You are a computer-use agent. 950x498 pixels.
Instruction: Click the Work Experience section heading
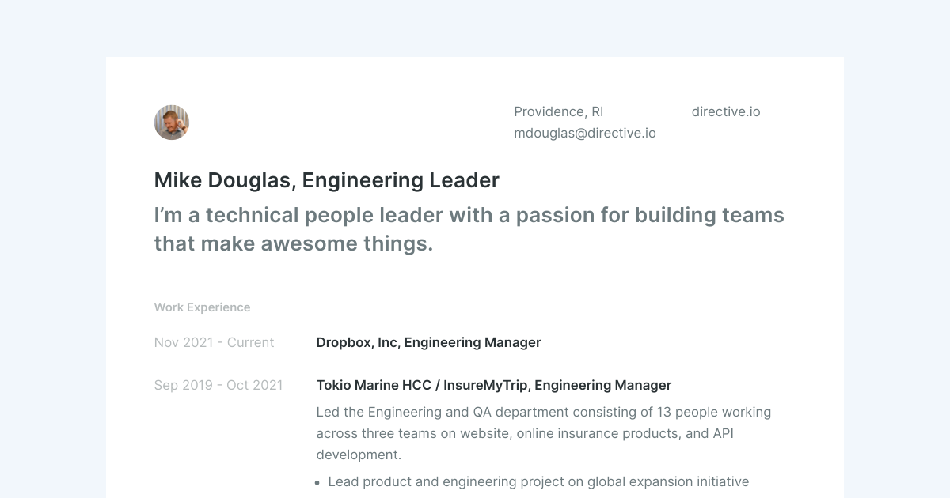[202, 307]
